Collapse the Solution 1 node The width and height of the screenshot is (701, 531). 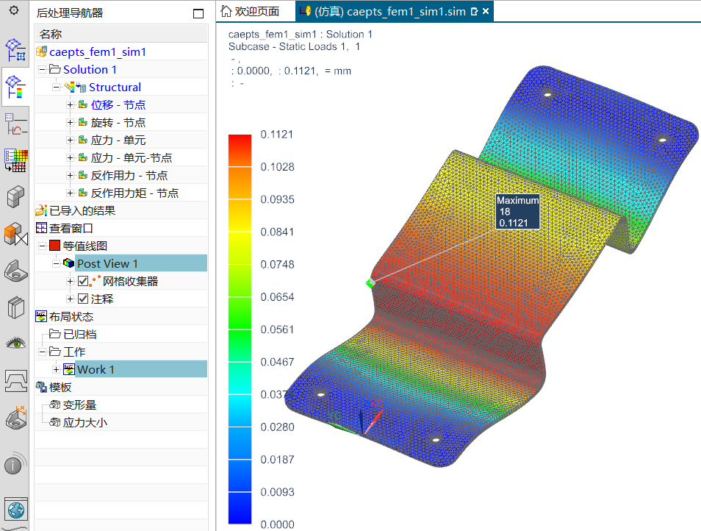42,69
